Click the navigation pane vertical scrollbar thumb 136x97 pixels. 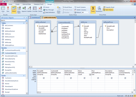27,51
